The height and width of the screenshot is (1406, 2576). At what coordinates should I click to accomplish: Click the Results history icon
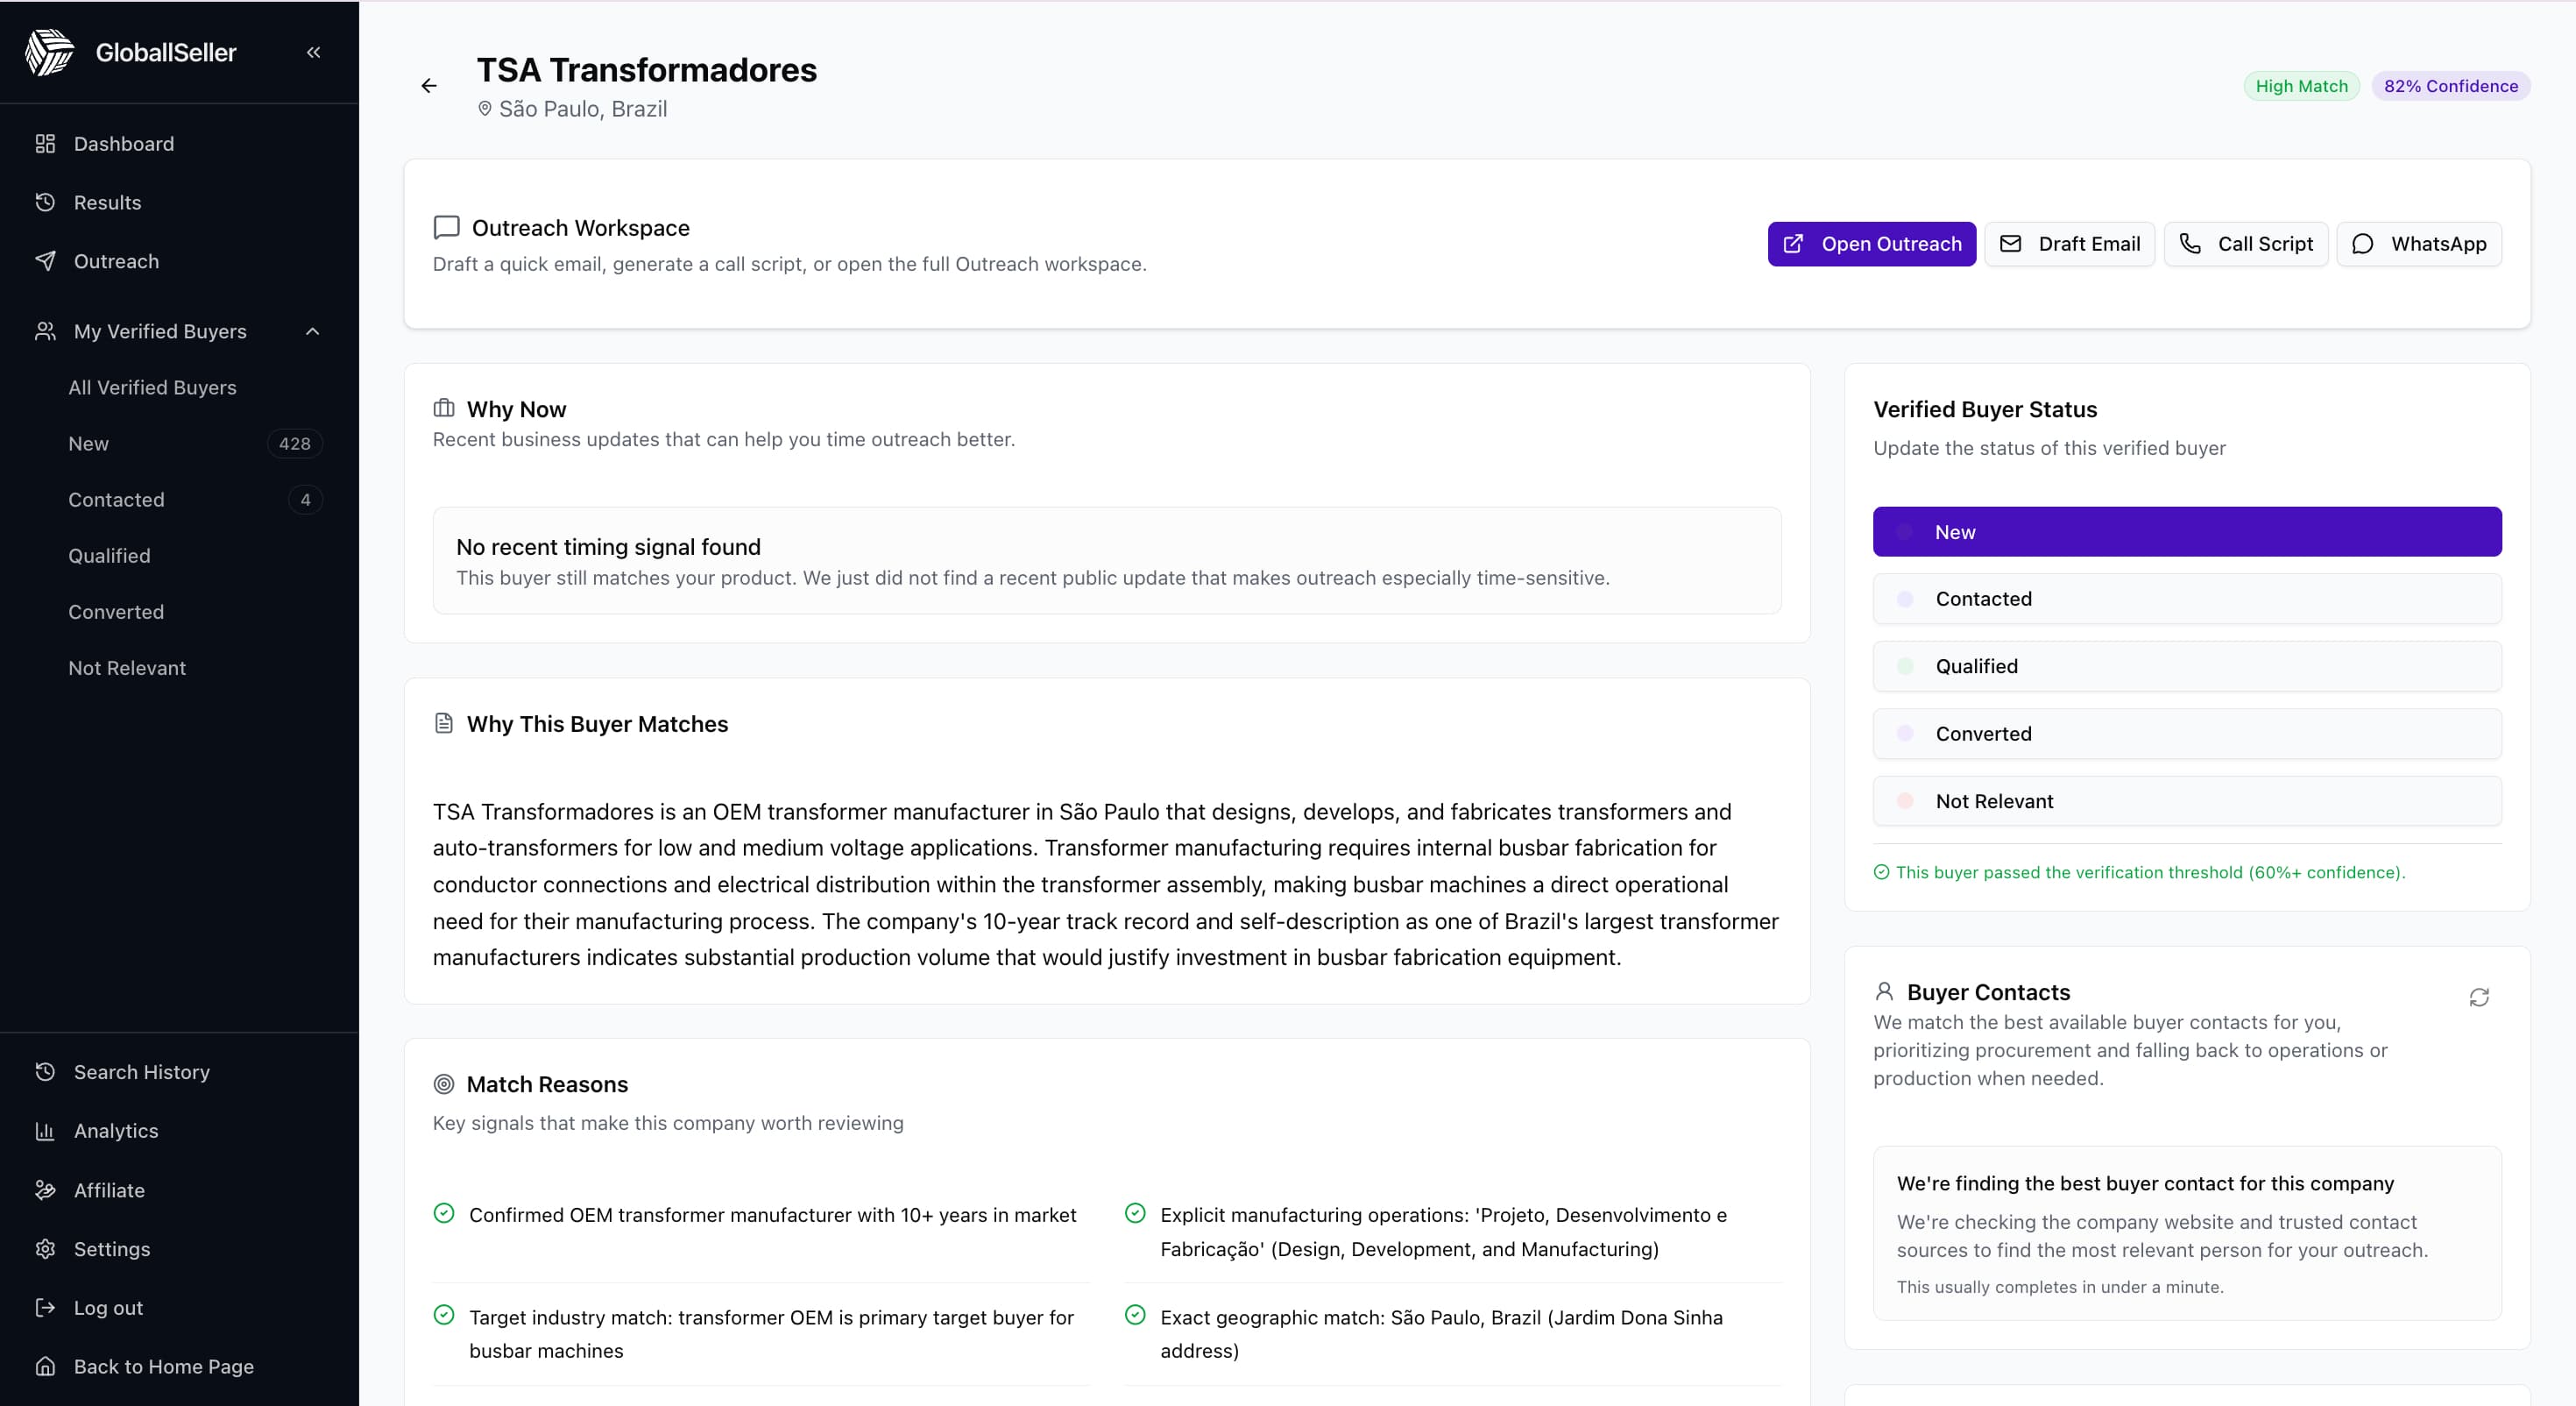click(x=45, y=202)
